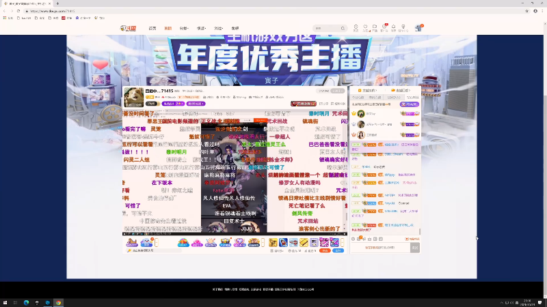The width and height of the screenshot is (547, 307).
Task: Click the chat toolbar icon with the orange badge
Action: [359, 239]
